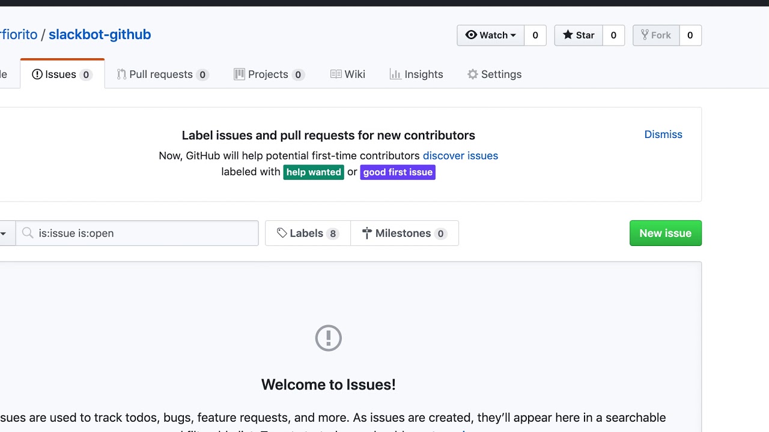This screenshot has height=432, width=769.
Task: Open the slackbot-github repository link
Action: tap(100, 34)
